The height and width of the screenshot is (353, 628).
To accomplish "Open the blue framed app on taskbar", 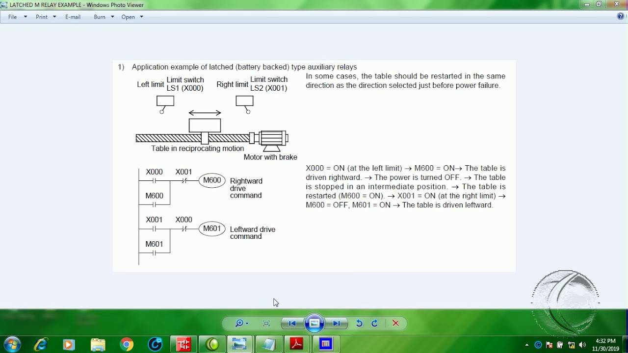I will [326, 345].
